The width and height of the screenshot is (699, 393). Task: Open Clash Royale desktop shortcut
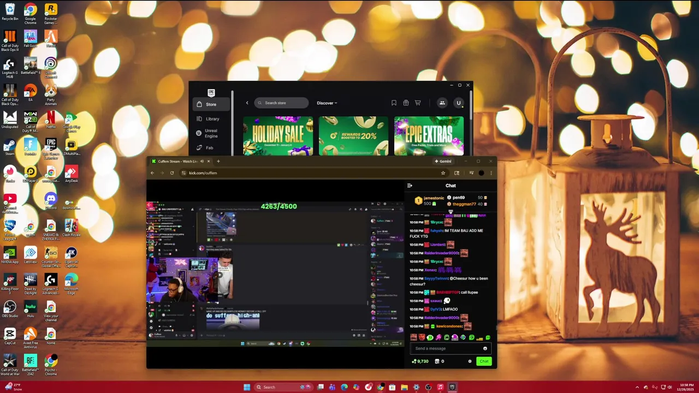click(71, 228)
